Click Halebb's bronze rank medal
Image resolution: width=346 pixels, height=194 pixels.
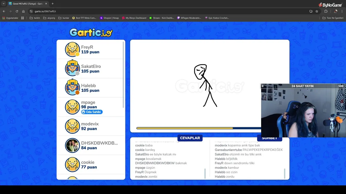pos(77,92)
